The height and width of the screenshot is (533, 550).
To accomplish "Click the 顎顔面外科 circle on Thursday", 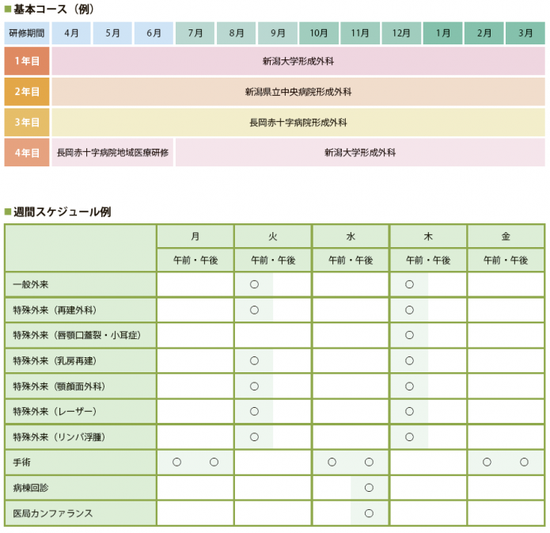I will [409, 386].
